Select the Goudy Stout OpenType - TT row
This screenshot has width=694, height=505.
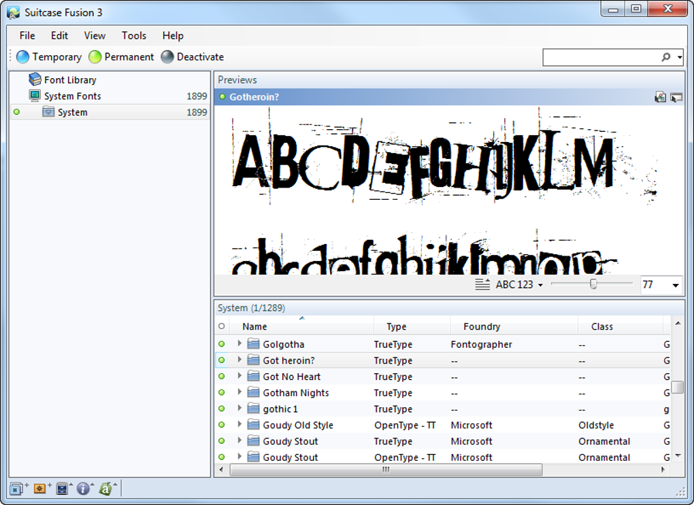pyautogui.click(x=443, y=457)
